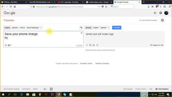Open About Google footer link
This screenshot has height=97, width=172.
(x=128, y=89)
